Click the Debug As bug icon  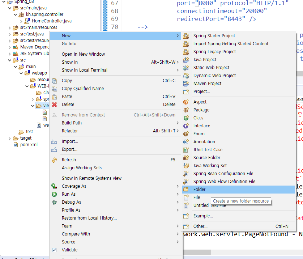pyautogui.click(x=54, y=202)
